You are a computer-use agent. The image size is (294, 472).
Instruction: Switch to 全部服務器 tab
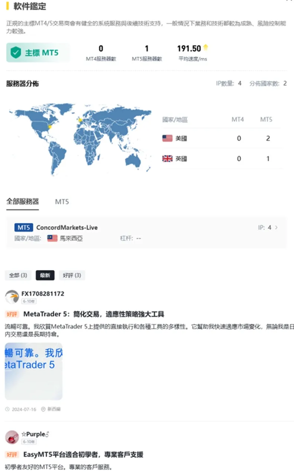pyautogui.click(x=23, y=202)
